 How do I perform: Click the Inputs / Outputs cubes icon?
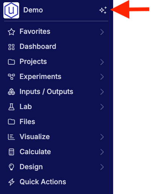[11, 92]
